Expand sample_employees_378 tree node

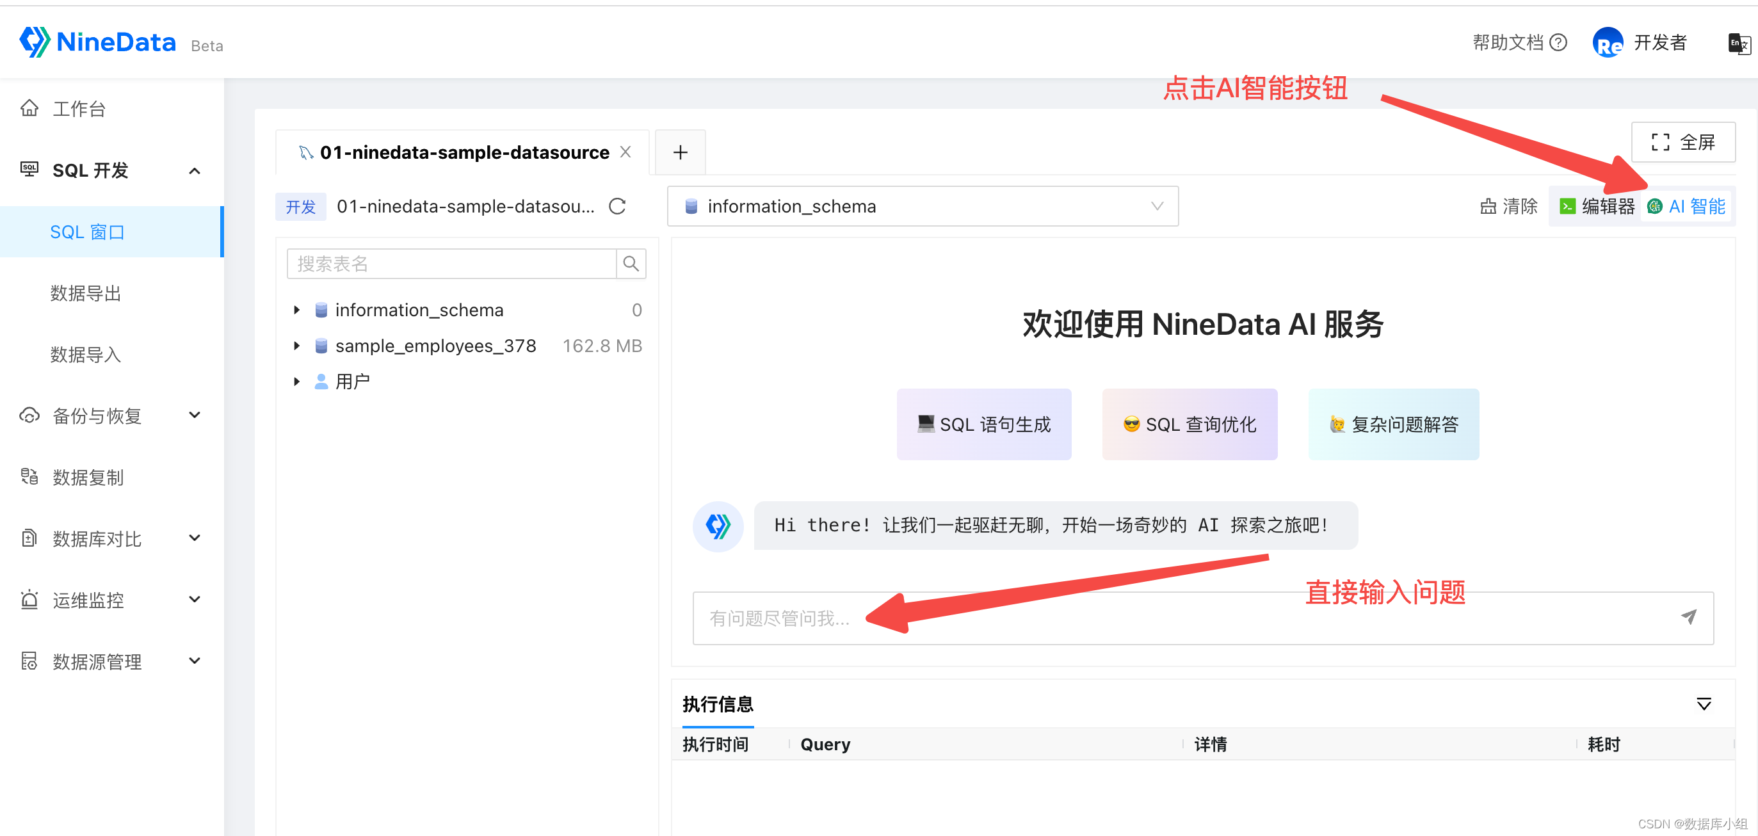297,346
